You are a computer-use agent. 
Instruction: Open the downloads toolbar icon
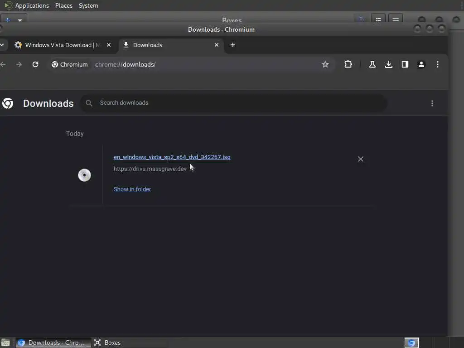pyautogui.click(x=389, y=64)
